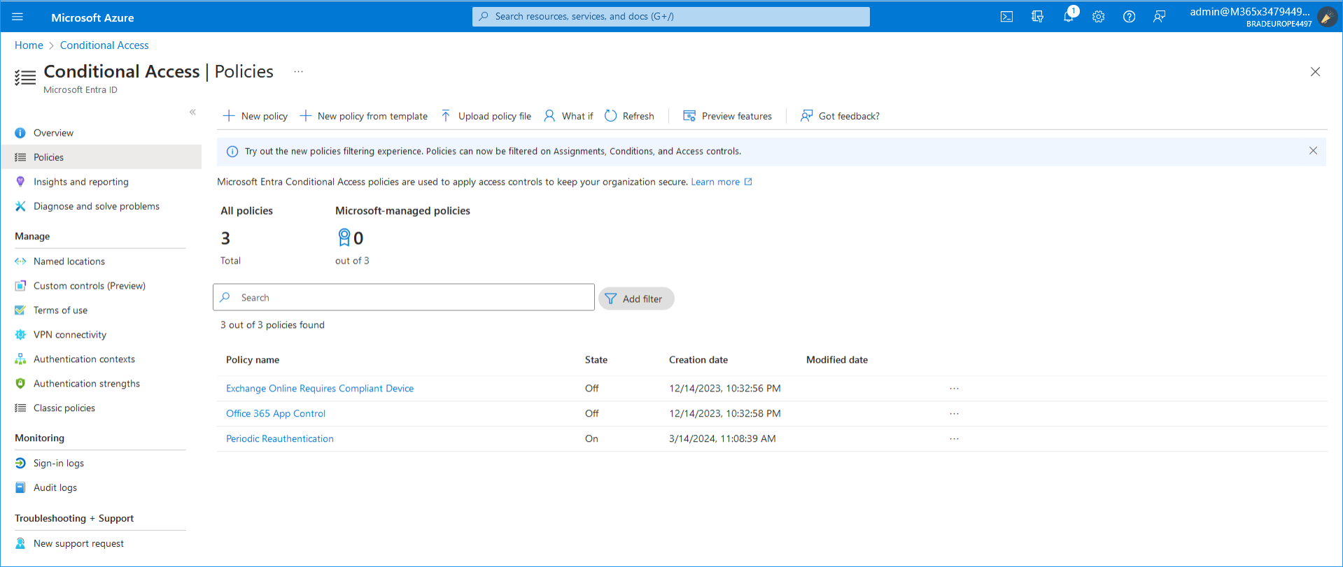1343x567 pixels.
Task: Click the info icon in the banner
Action: pos(232,152)
